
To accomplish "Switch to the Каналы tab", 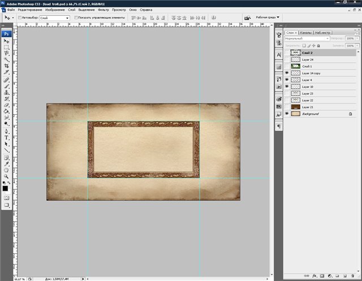I will [306, 32].
